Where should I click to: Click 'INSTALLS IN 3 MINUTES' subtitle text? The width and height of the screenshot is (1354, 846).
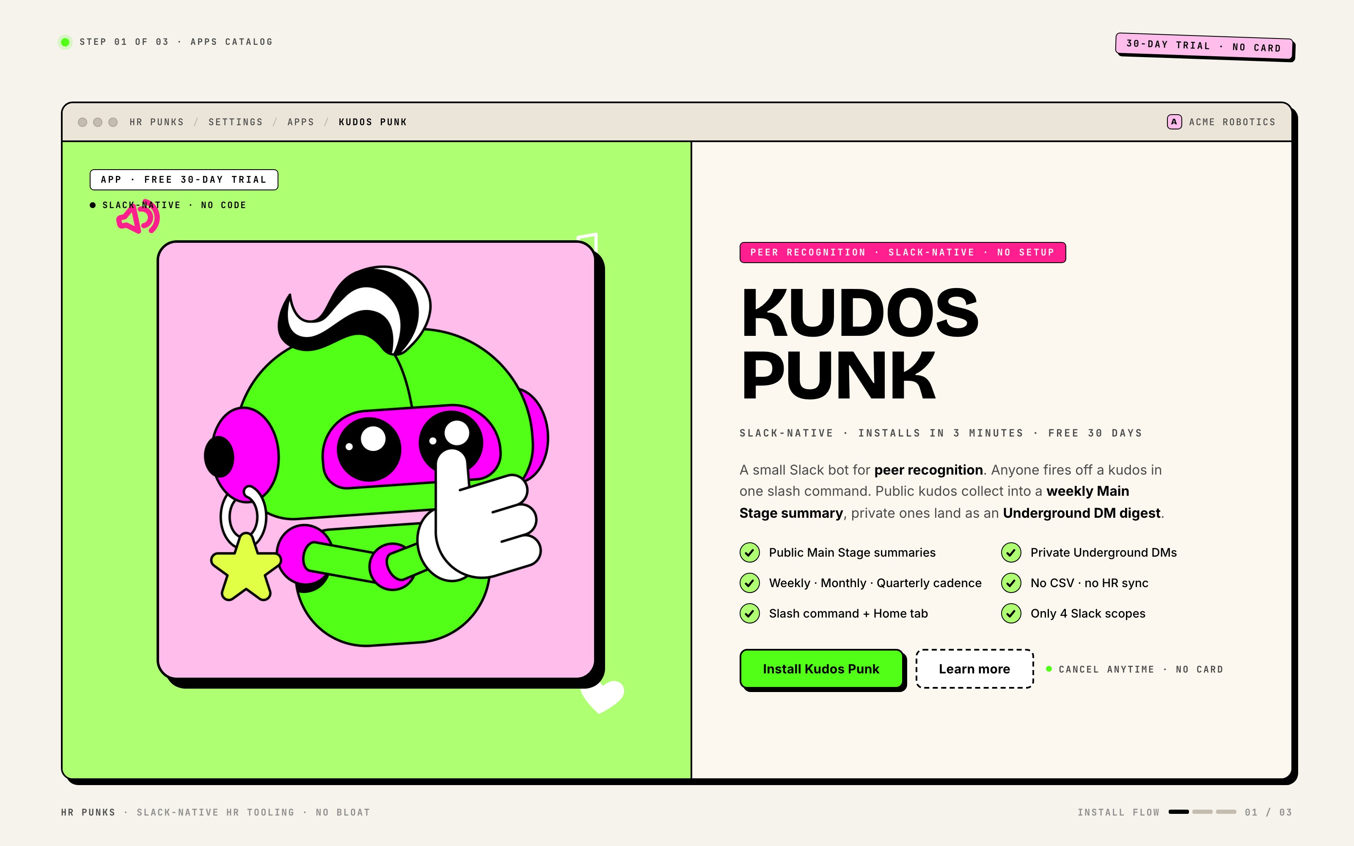[x=941, y=433]
